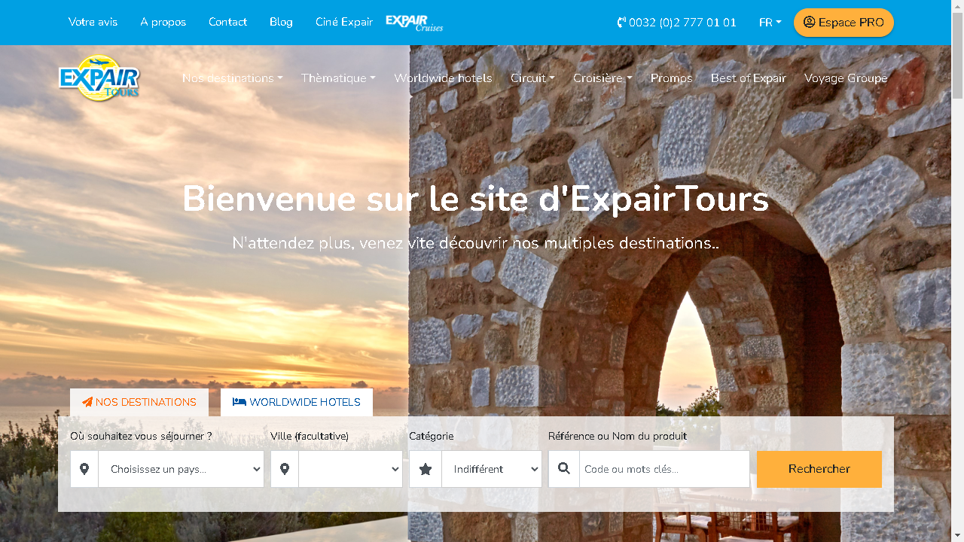The image size is (964, 542).
Task: Click the map pin icon beside country selector
Action: point(84,469)
